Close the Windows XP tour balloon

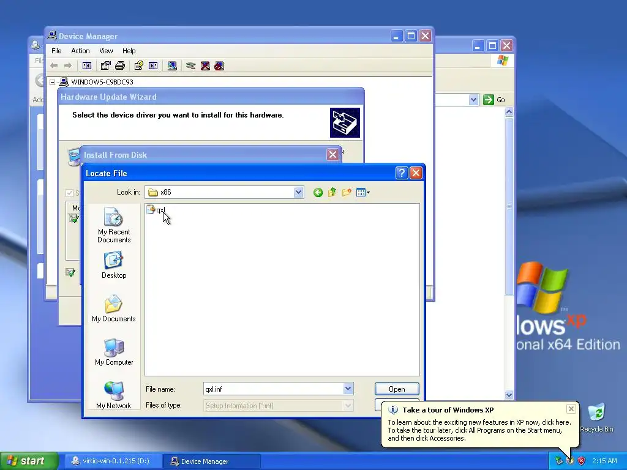571,409
